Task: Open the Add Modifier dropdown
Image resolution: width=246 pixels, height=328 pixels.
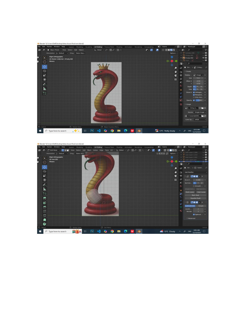Action: point(195,172)
